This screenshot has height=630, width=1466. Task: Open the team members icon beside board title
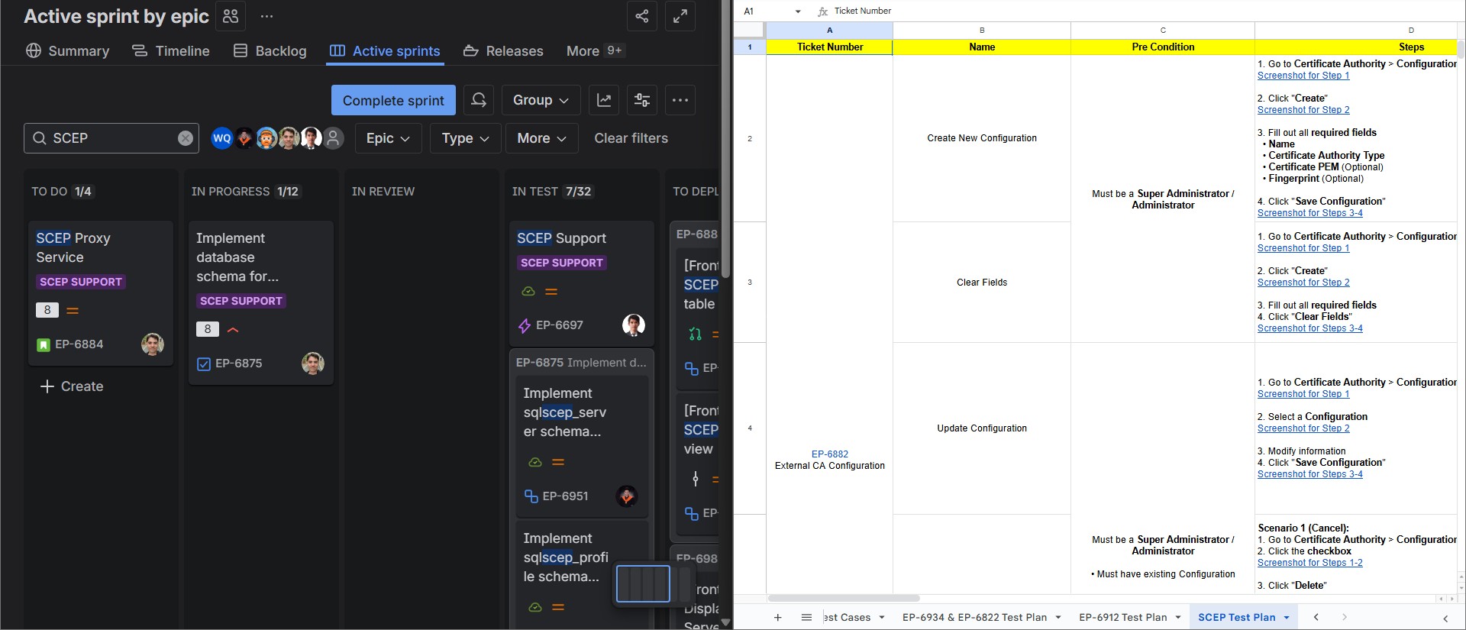231,16
